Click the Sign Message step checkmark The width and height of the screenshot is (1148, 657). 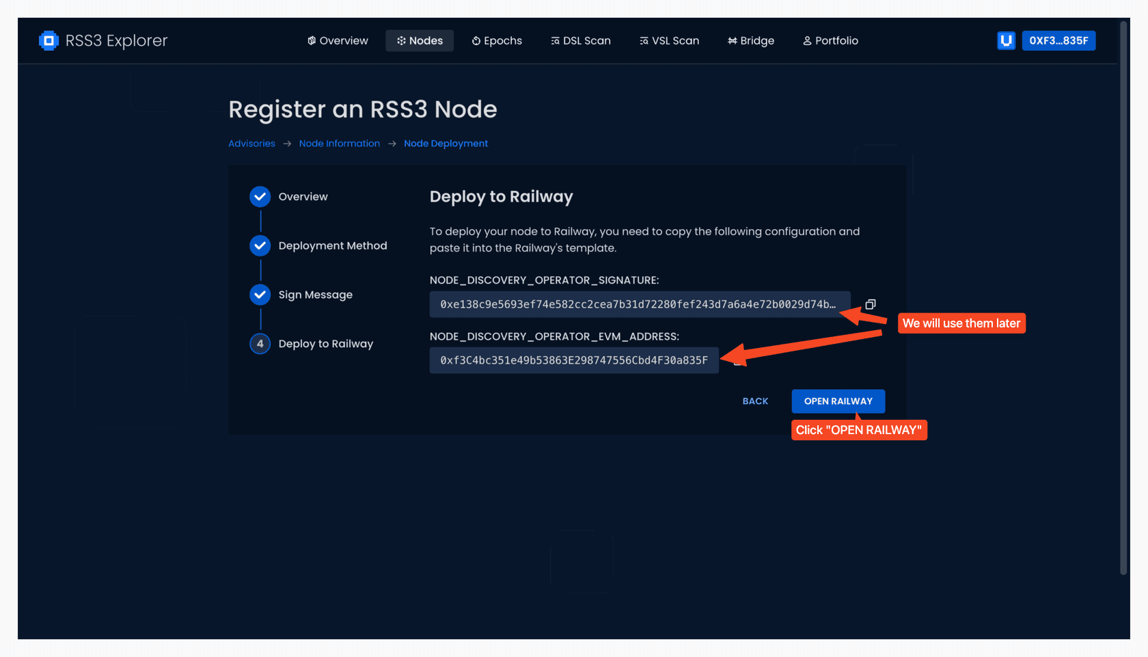click(x=260, y=295)
